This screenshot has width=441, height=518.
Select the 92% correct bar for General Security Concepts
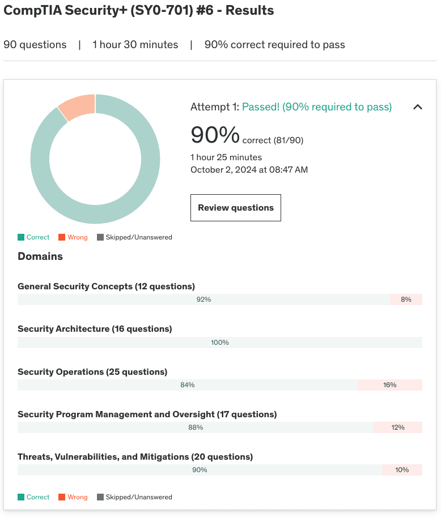tap(203, 299)
